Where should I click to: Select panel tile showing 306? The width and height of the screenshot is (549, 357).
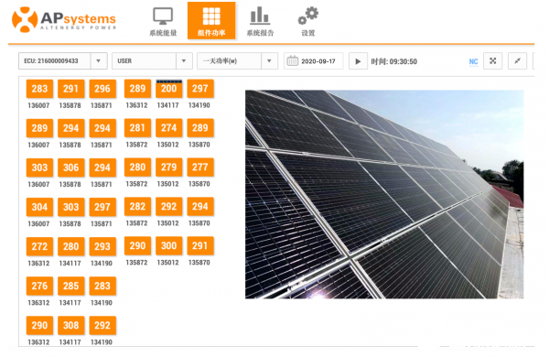71,168
